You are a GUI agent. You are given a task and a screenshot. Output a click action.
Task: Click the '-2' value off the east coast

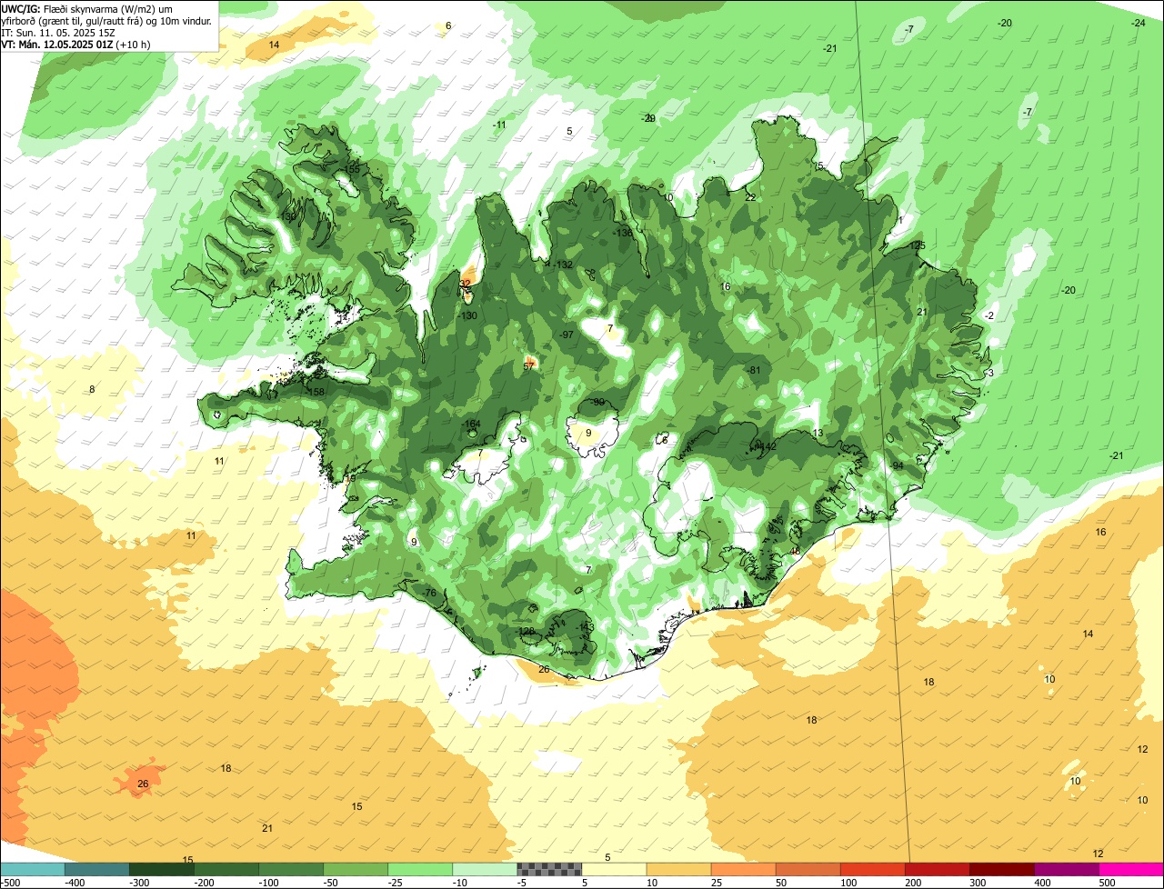(x=988, y=315)
